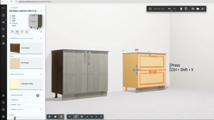Image resolution: width=214 pixels, height=120 pixels.
Task: Toggle the lightbulb lighting mode icon
Action: (61, 116)
